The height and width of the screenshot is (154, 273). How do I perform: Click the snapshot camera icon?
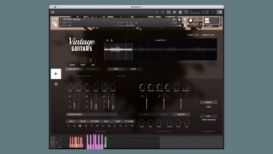click(x=174, y=20)
